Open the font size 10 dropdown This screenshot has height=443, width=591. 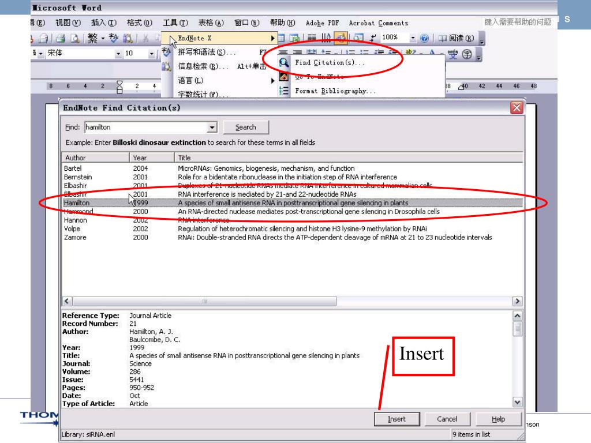click(x=152, y=54)
